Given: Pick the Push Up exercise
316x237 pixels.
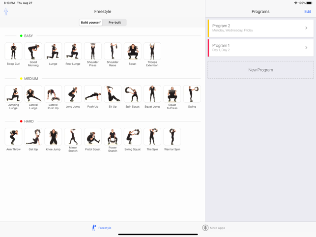Looking at the screenshot, I should click(x=93, y=94).
